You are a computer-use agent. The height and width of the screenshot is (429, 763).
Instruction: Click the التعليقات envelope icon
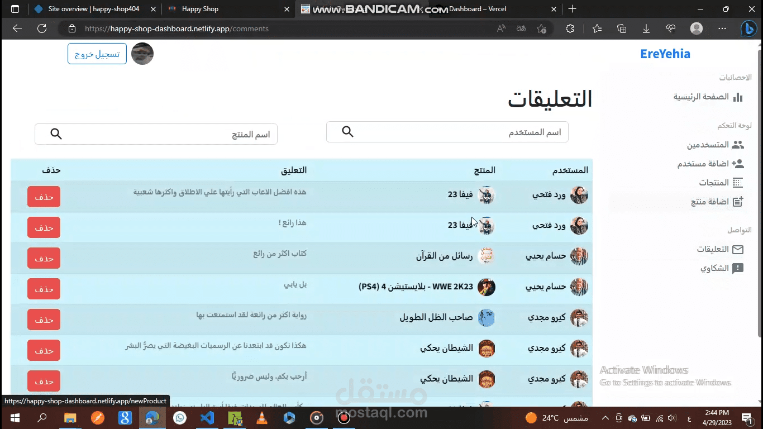coord(738,250)
